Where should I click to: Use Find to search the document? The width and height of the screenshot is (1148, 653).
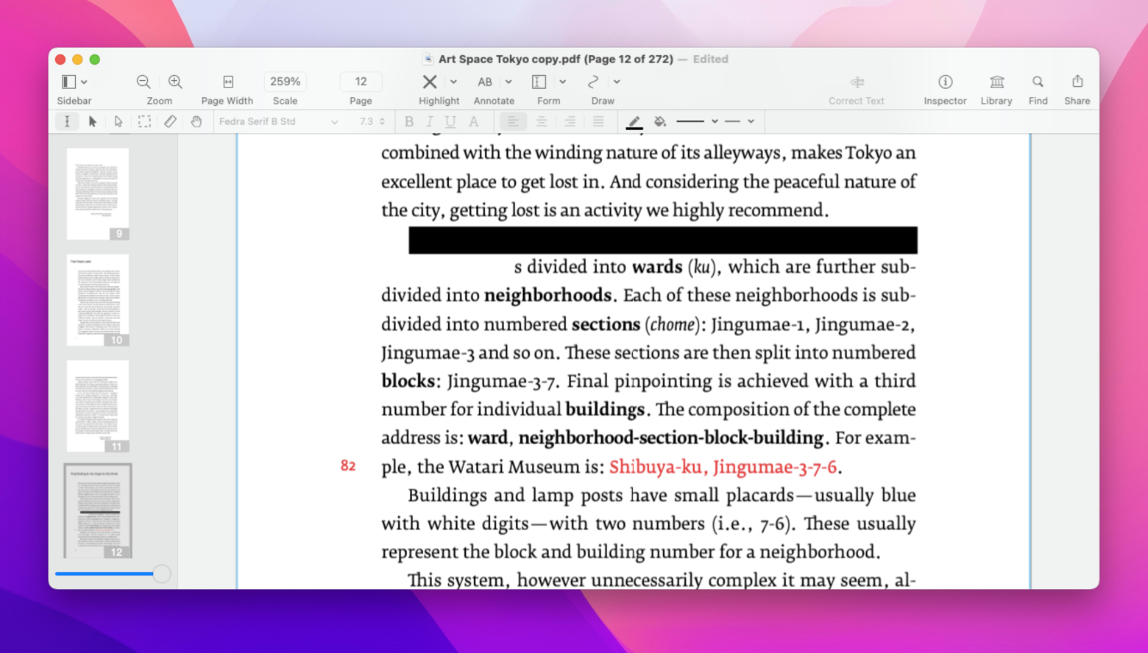(1038, 88)
